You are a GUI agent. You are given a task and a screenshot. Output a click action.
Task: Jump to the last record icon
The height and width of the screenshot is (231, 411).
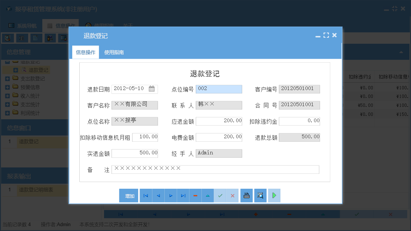[x=183, y=195]
